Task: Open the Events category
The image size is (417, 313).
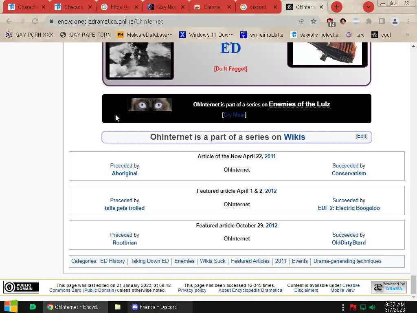Action: coord(300,261)
